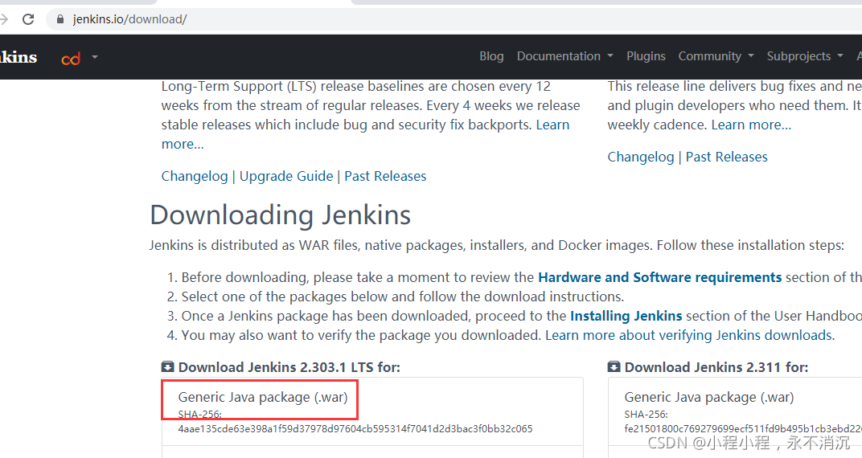The height and width of the screenshot is (458, 862).
Task: Open the Blog nav item
Action: [x=491, y=56]
